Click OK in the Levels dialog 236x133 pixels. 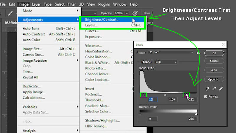click(214, 53)
